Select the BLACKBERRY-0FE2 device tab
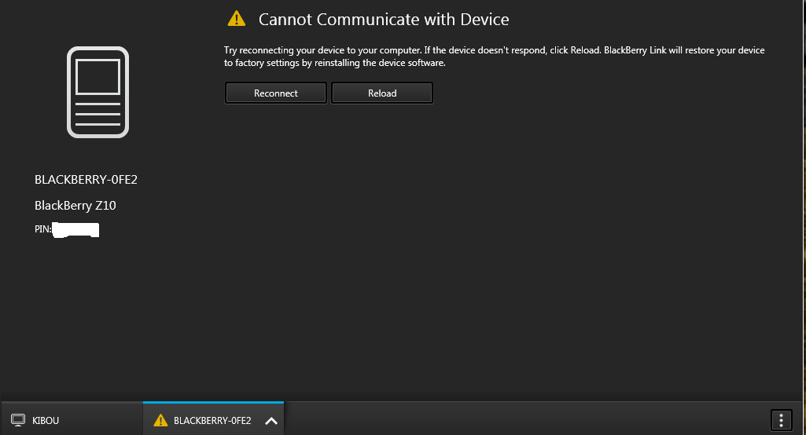The width and height of the screenshot is (806, 435). [x=213, y=419]
